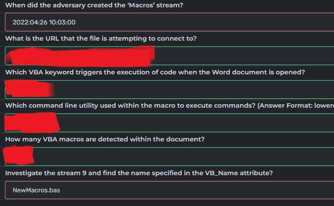334x206 pixels.
Task: Click the question asking about the URL
Action: click(101, 38)
